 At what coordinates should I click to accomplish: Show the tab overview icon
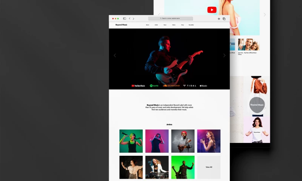pos(224,19)
